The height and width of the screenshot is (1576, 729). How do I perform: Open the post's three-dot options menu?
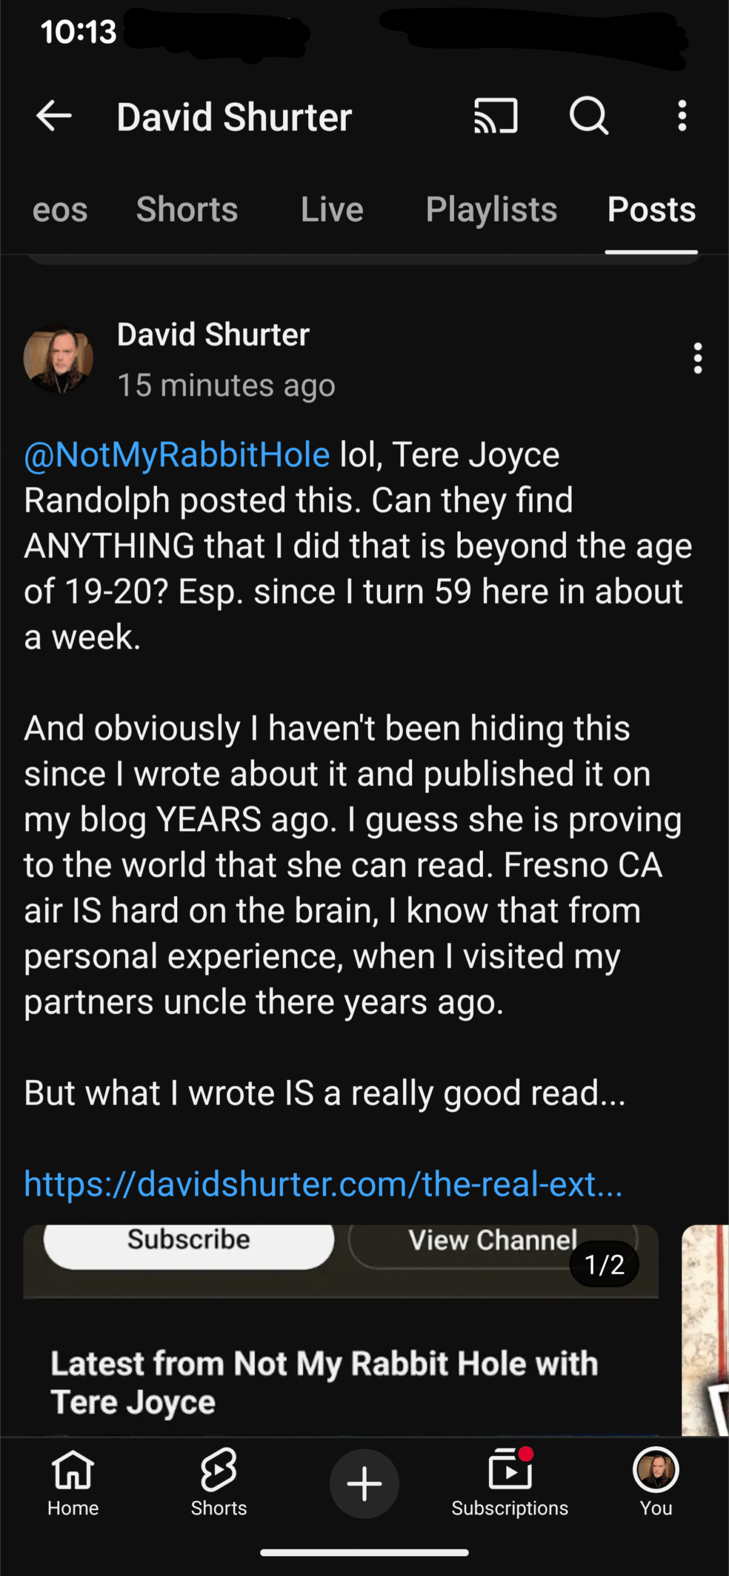[x=697, y=358]
